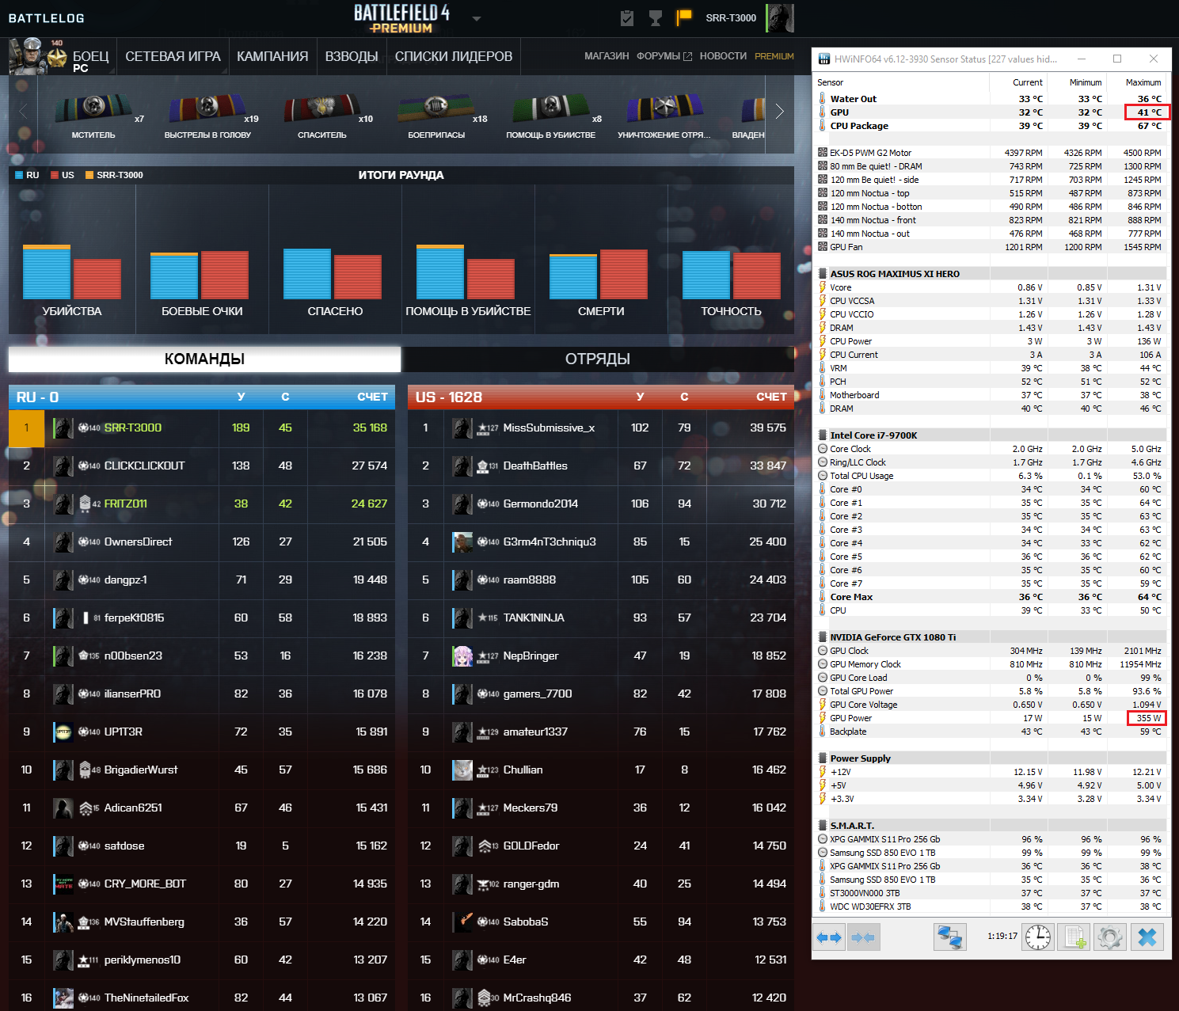Click Chullian's cat avatar thumbnail

click(x=462, y=770)
